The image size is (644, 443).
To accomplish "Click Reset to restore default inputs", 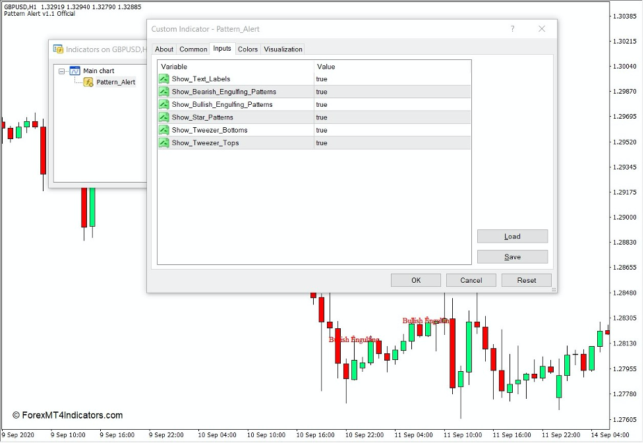I will tap(526, 280).
